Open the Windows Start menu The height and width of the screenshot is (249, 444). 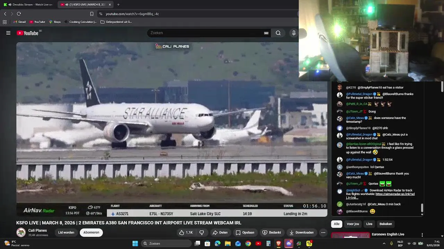pyautogui.click(x=135, y=243)
